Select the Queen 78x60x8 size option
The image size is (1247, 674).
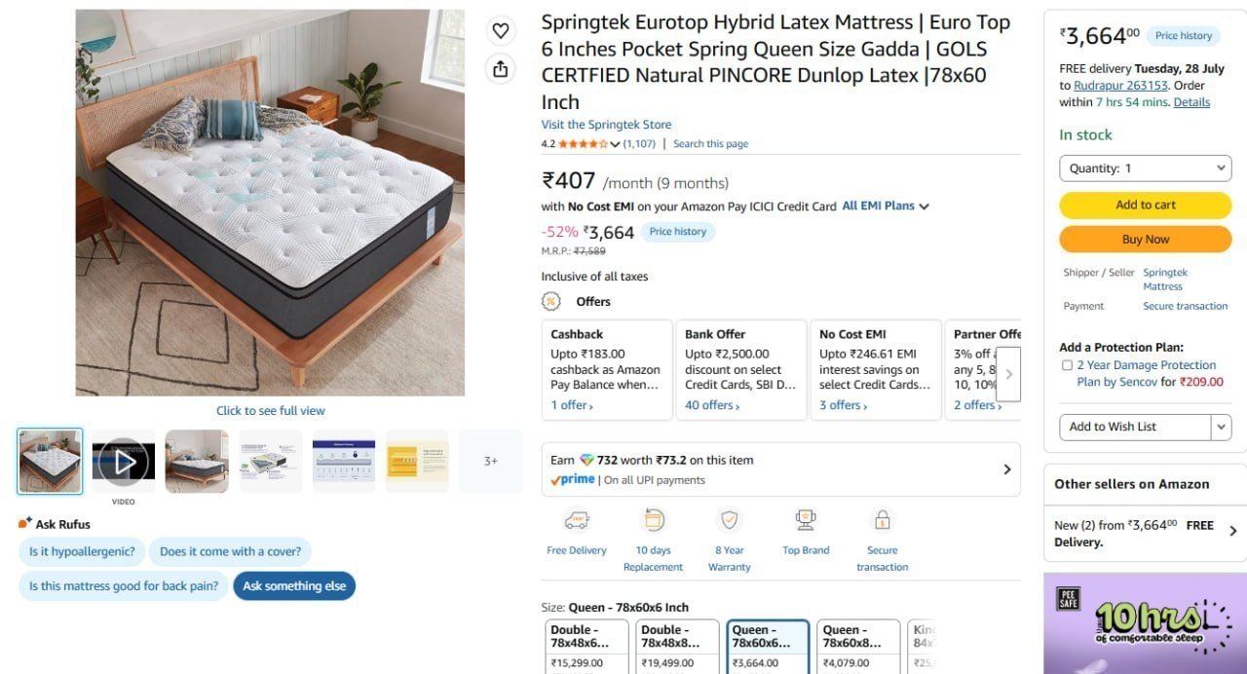(861, 647)
